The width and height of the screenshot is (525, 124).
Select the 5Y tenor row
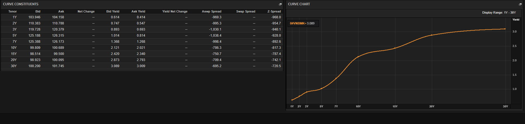(14, 36)
